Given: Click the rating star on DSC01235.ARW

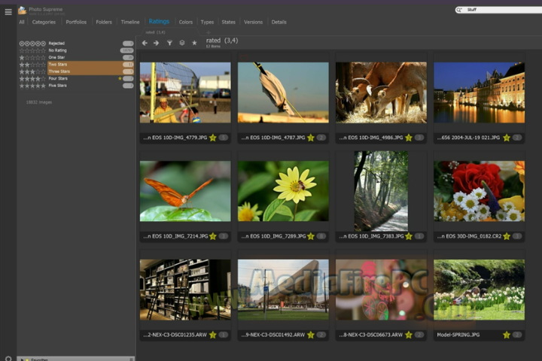Looking at the screenshot, I should [x=212, y=335].
